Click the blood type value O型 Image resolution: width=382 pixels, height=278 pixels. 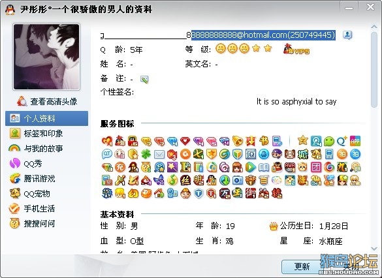point(137,241)
